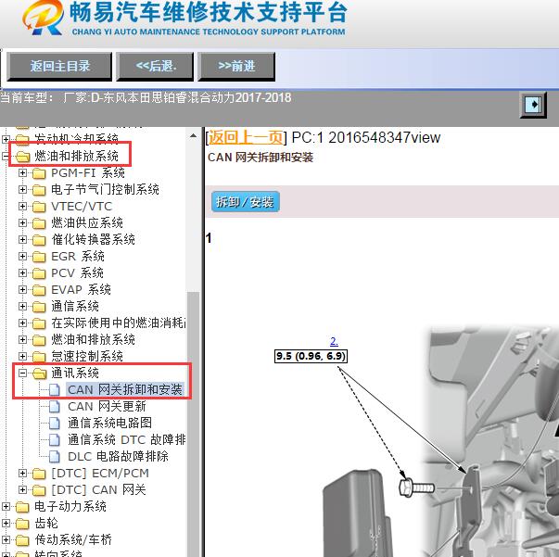Expand the PGM-FI 系统 folder

click(x=22, y=172)
